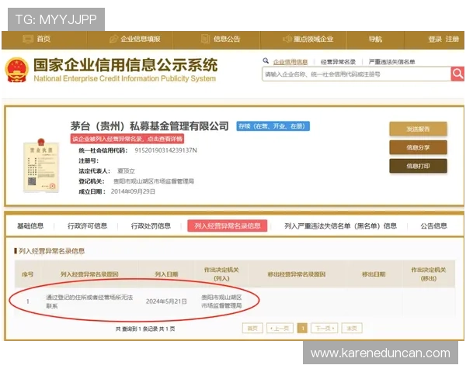Click the 发送报告 button
The width and height of the screenshot is (466, 372).
(x=418, y=129)
